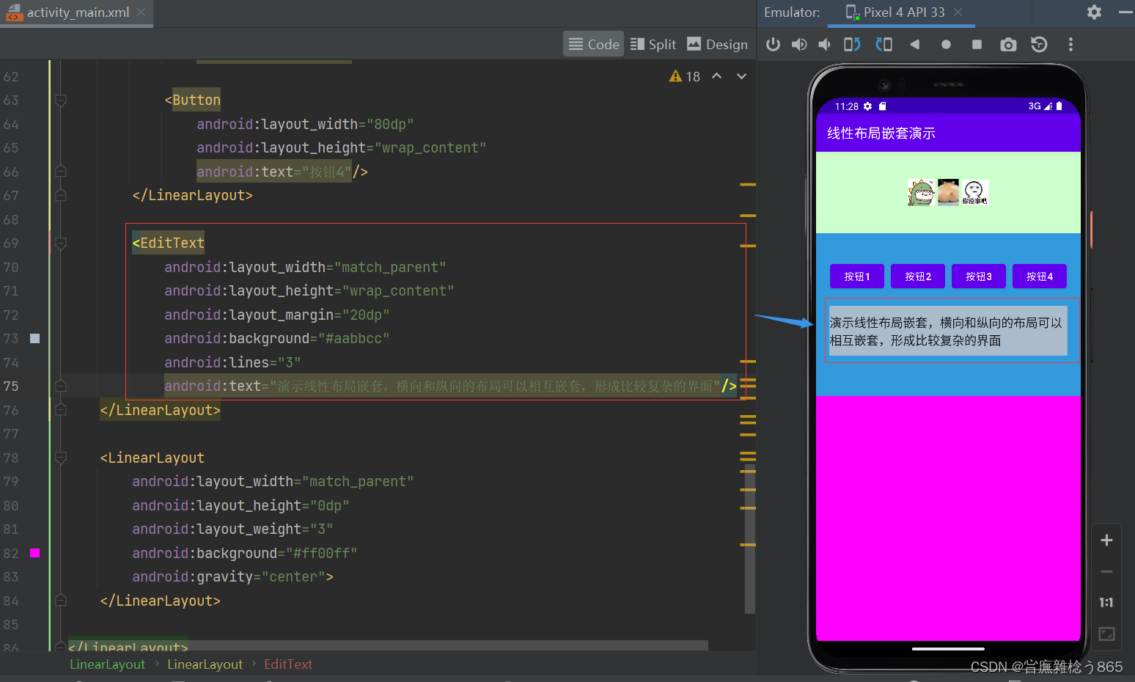Click the #ff00ff color swatch in gutter

[34, 553]
